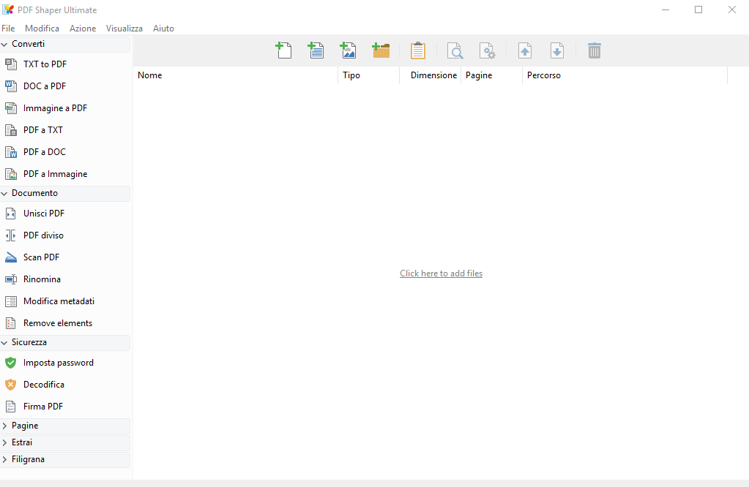
Task: Select the 'Firma PDF' label
Action: tap(43, 407)
